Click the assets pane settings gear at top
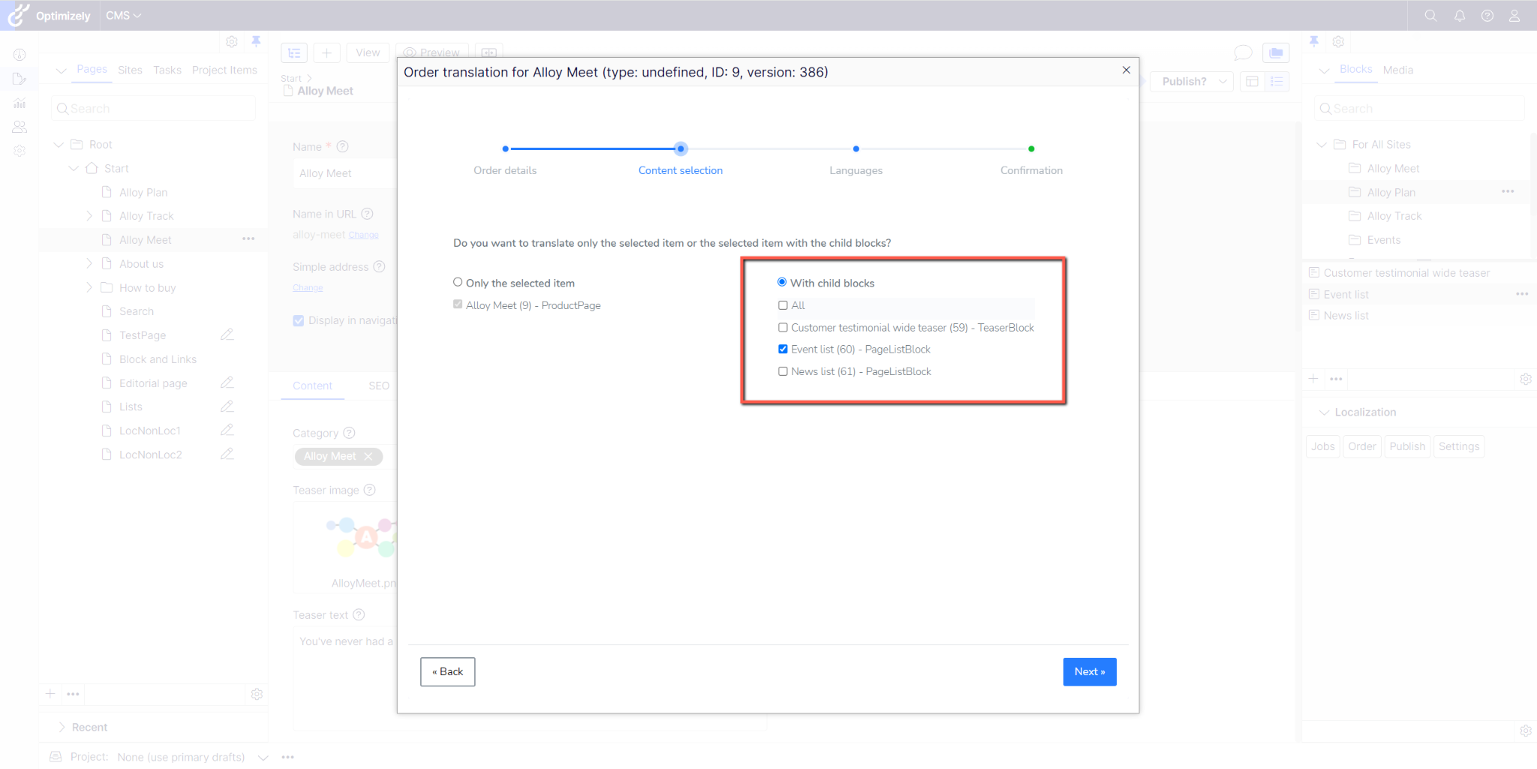This screenshot has height=769, width=1537. point(1338,42)
